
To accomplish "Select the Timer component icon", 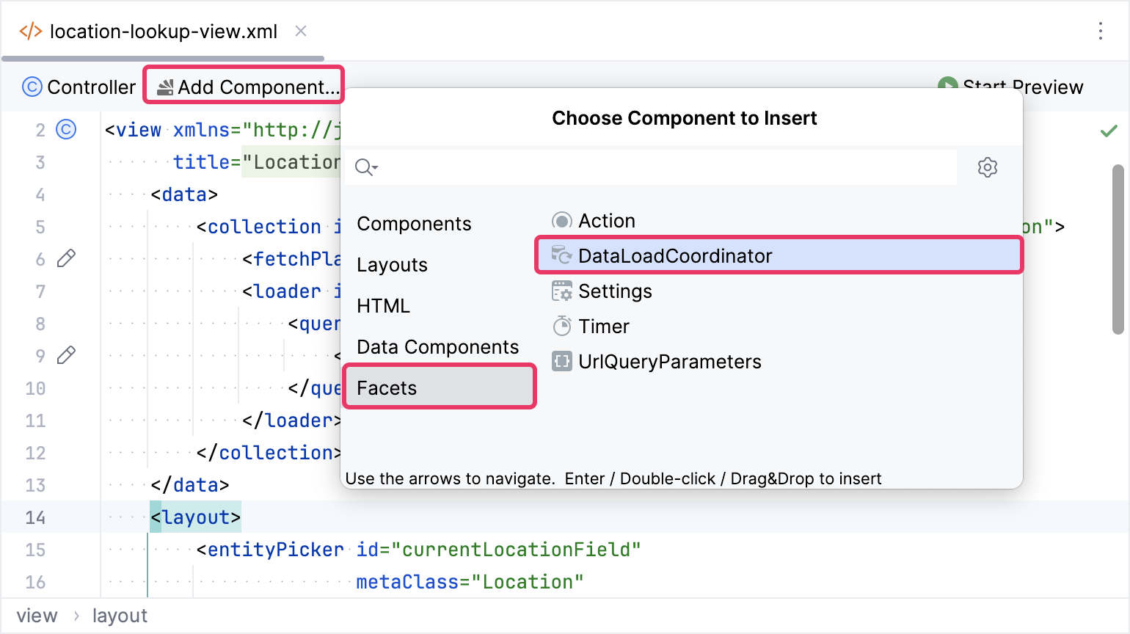I will click(x=561, y=326).
